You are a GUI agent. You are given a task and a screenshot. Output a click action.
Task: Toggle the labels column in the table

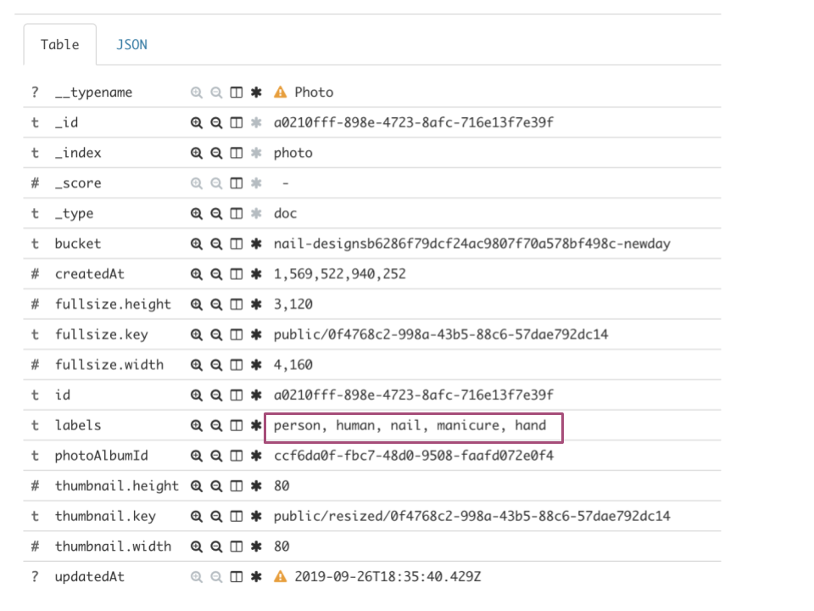click(x=236, y=425)
